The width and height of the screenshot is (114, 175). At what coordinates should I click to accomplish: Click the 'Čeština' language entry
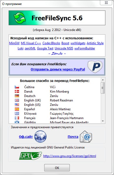(x=29, y=87)
